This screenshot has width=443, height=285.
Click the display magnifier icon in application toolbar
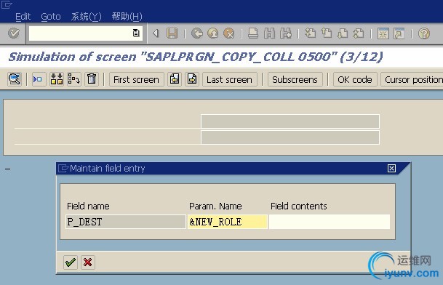click(x=15, y=79)
